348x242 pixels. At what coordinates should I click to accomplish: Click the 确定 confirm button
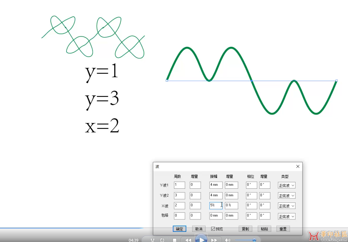(179, 229)
